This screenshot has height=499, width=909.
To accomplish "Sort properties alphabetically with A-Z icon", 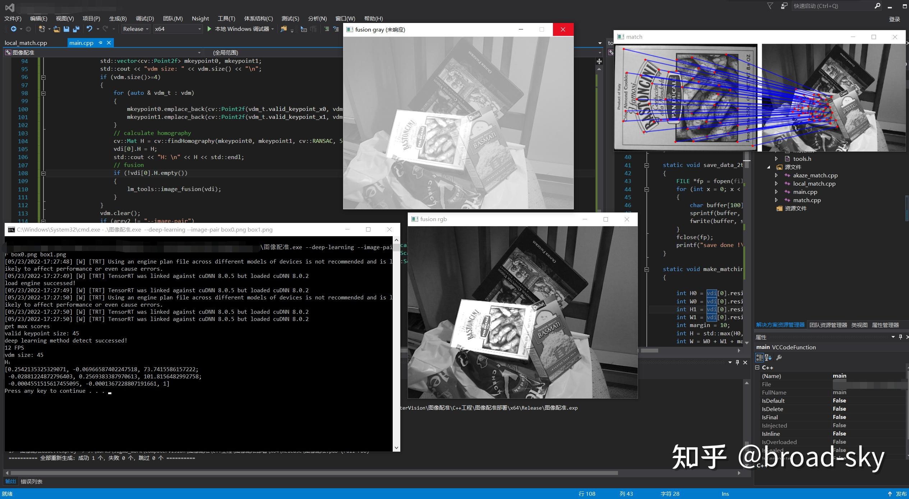I will click(768, 358).
